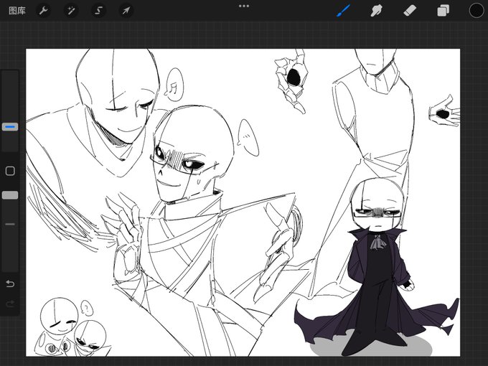Viewport: 488px width, 366px height.
Task: Tap the small dash marker on opacity slider
Action: (10, 224)
